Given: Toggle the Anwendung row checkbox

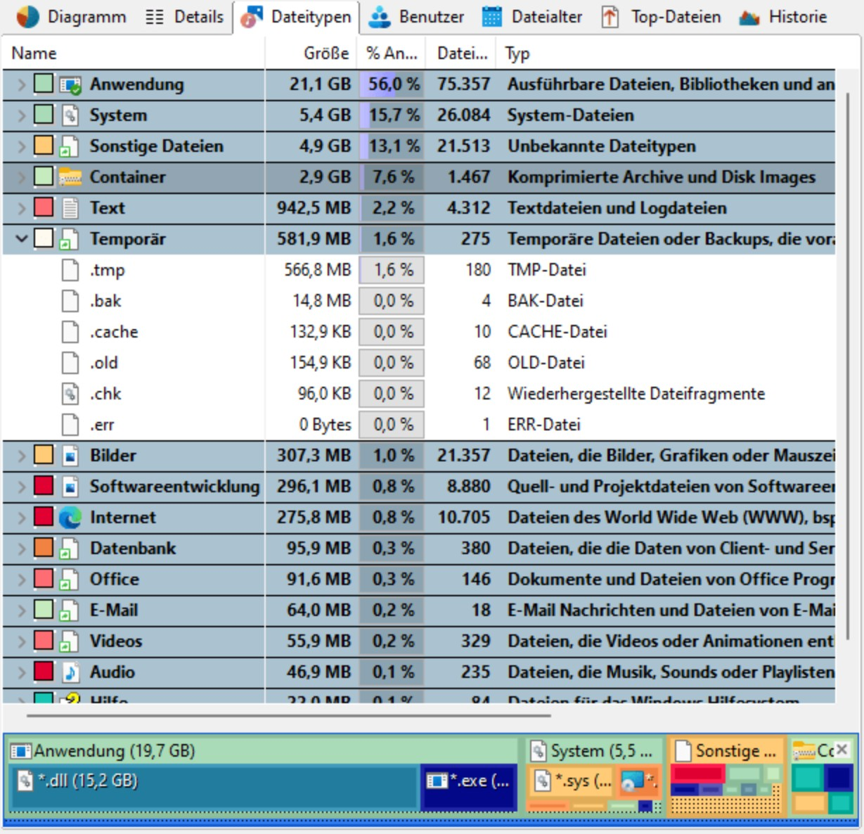Looking at the screenshot, I should coord(44,84).
